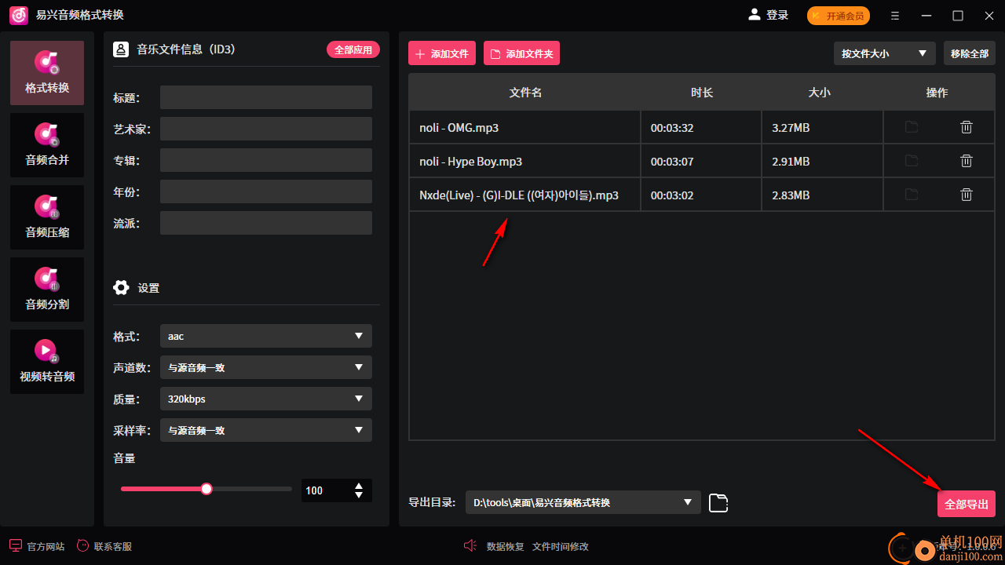Click the 全部导出 button
This screenshot has height=565, width=1005.
tap(967, 504)
